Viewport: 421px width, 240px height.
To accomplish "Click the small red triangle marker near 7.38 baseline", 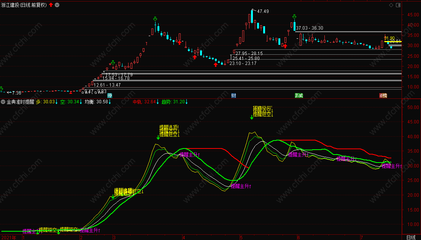I will 71,93.
